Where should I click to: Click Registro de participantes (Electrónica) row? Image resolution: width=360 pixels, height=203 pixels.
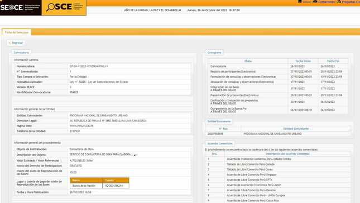278,72
